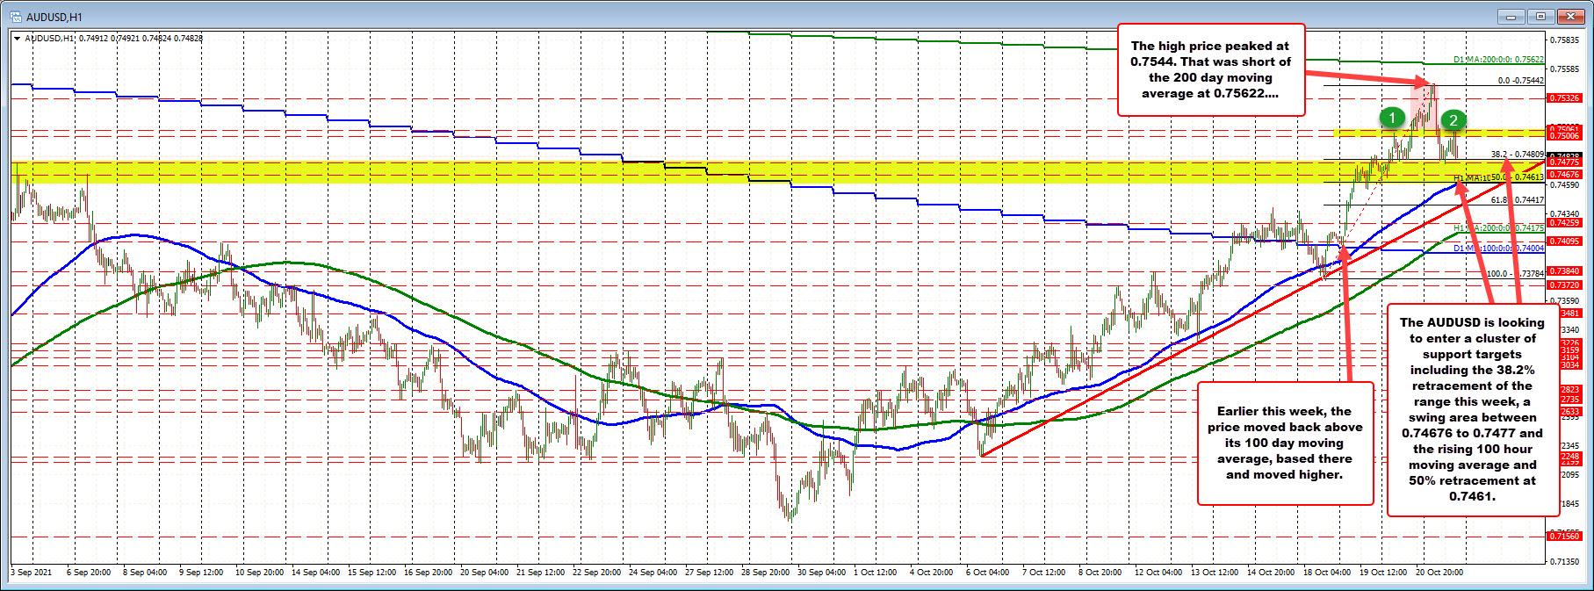Click the 0.0 - 0.75442 Fibonacci label
The image size is (1594, 591).
[x=1520, y=81]
